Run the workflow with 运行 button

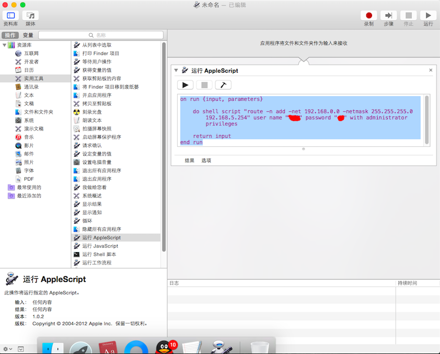[x=428, y=16]
